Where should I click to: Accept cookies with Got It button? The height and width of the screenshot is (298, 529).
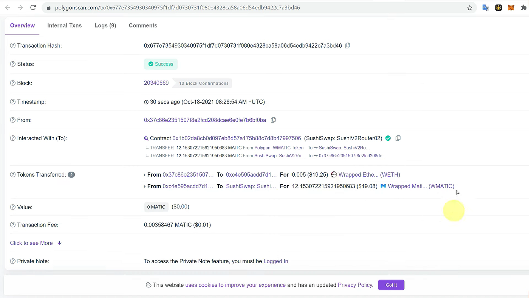click(391, 285)
